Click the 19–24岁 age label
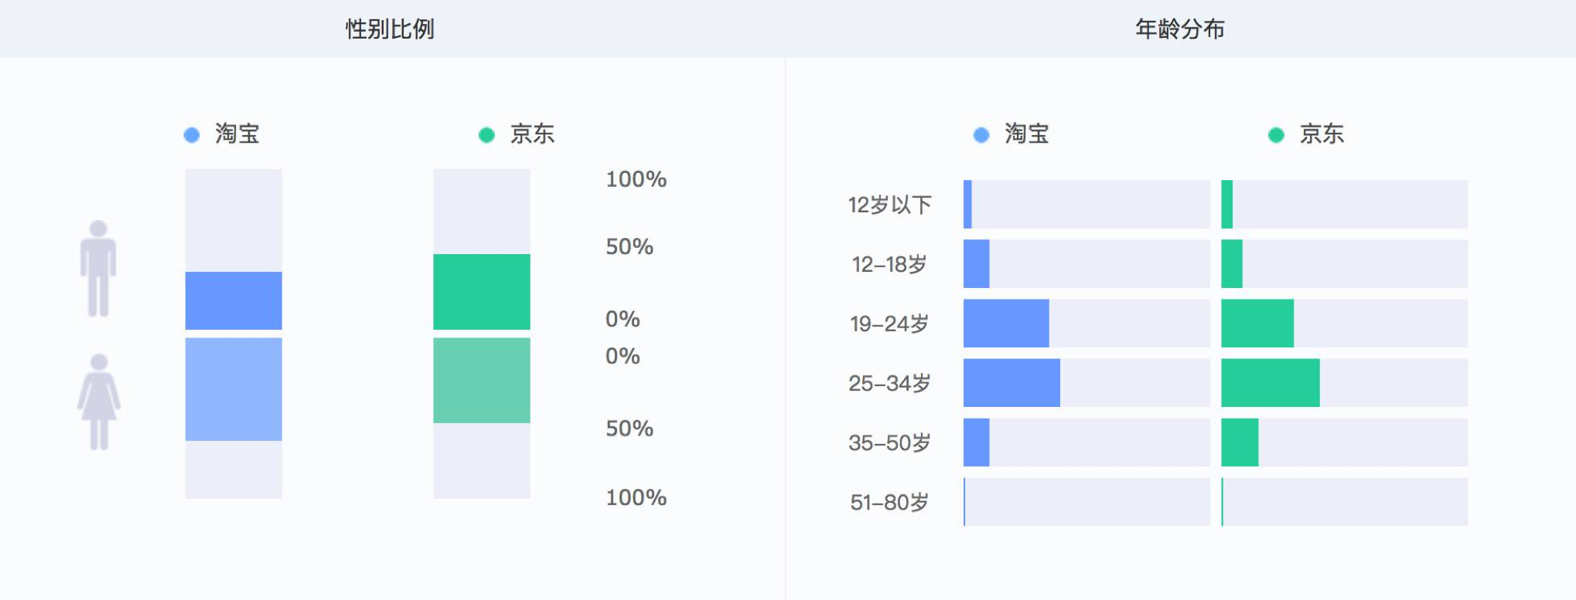 [889, 324]
